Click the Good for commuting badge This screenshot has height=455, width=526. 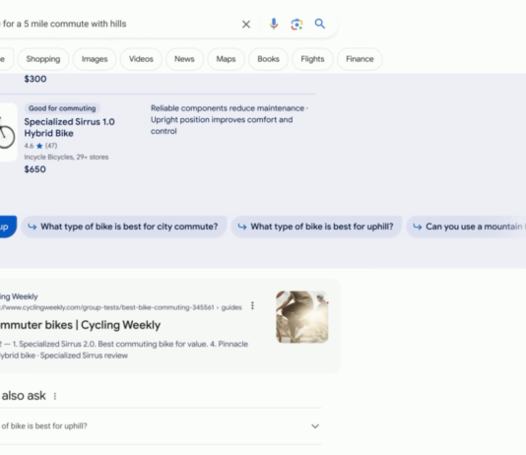62,108
